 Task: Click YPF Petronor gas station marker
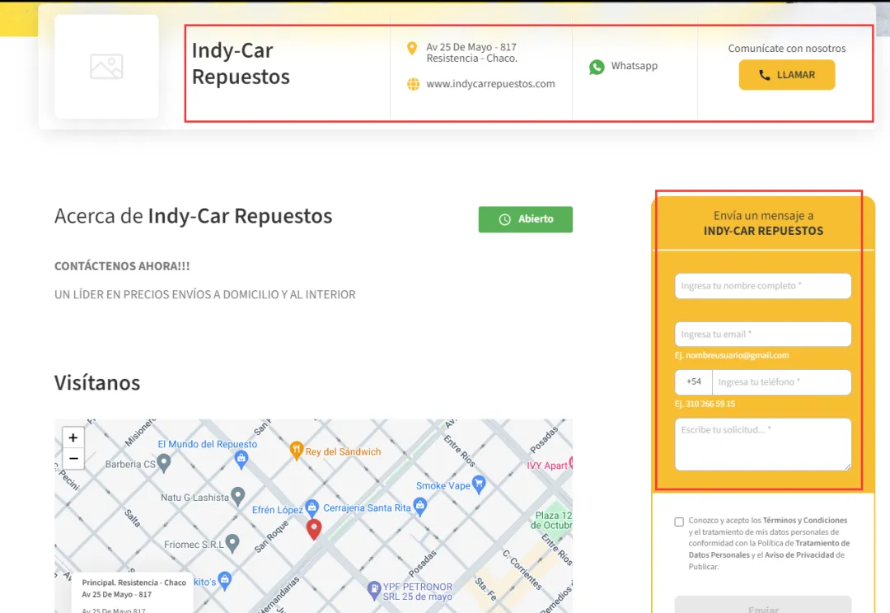(374, 589)
